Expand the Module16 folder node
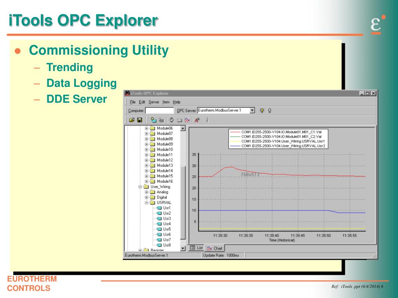This screenshot has height=298, width=398. [147, 182]
